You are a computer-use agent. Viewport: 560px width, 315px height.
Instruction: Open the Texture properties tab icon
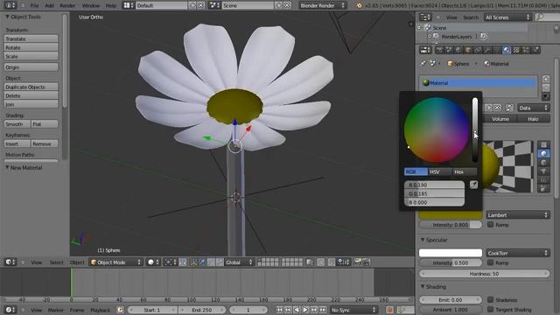tap(516, 50)
